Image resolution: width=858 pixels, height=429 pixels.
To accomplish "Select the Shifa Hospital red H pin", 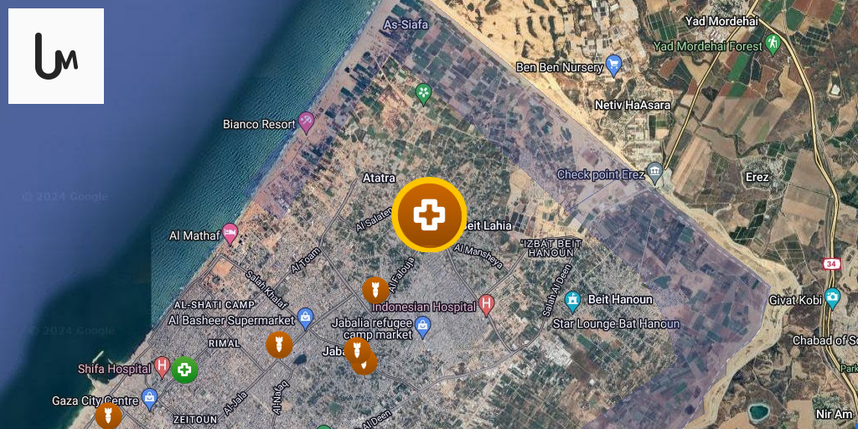I will 162,367.
